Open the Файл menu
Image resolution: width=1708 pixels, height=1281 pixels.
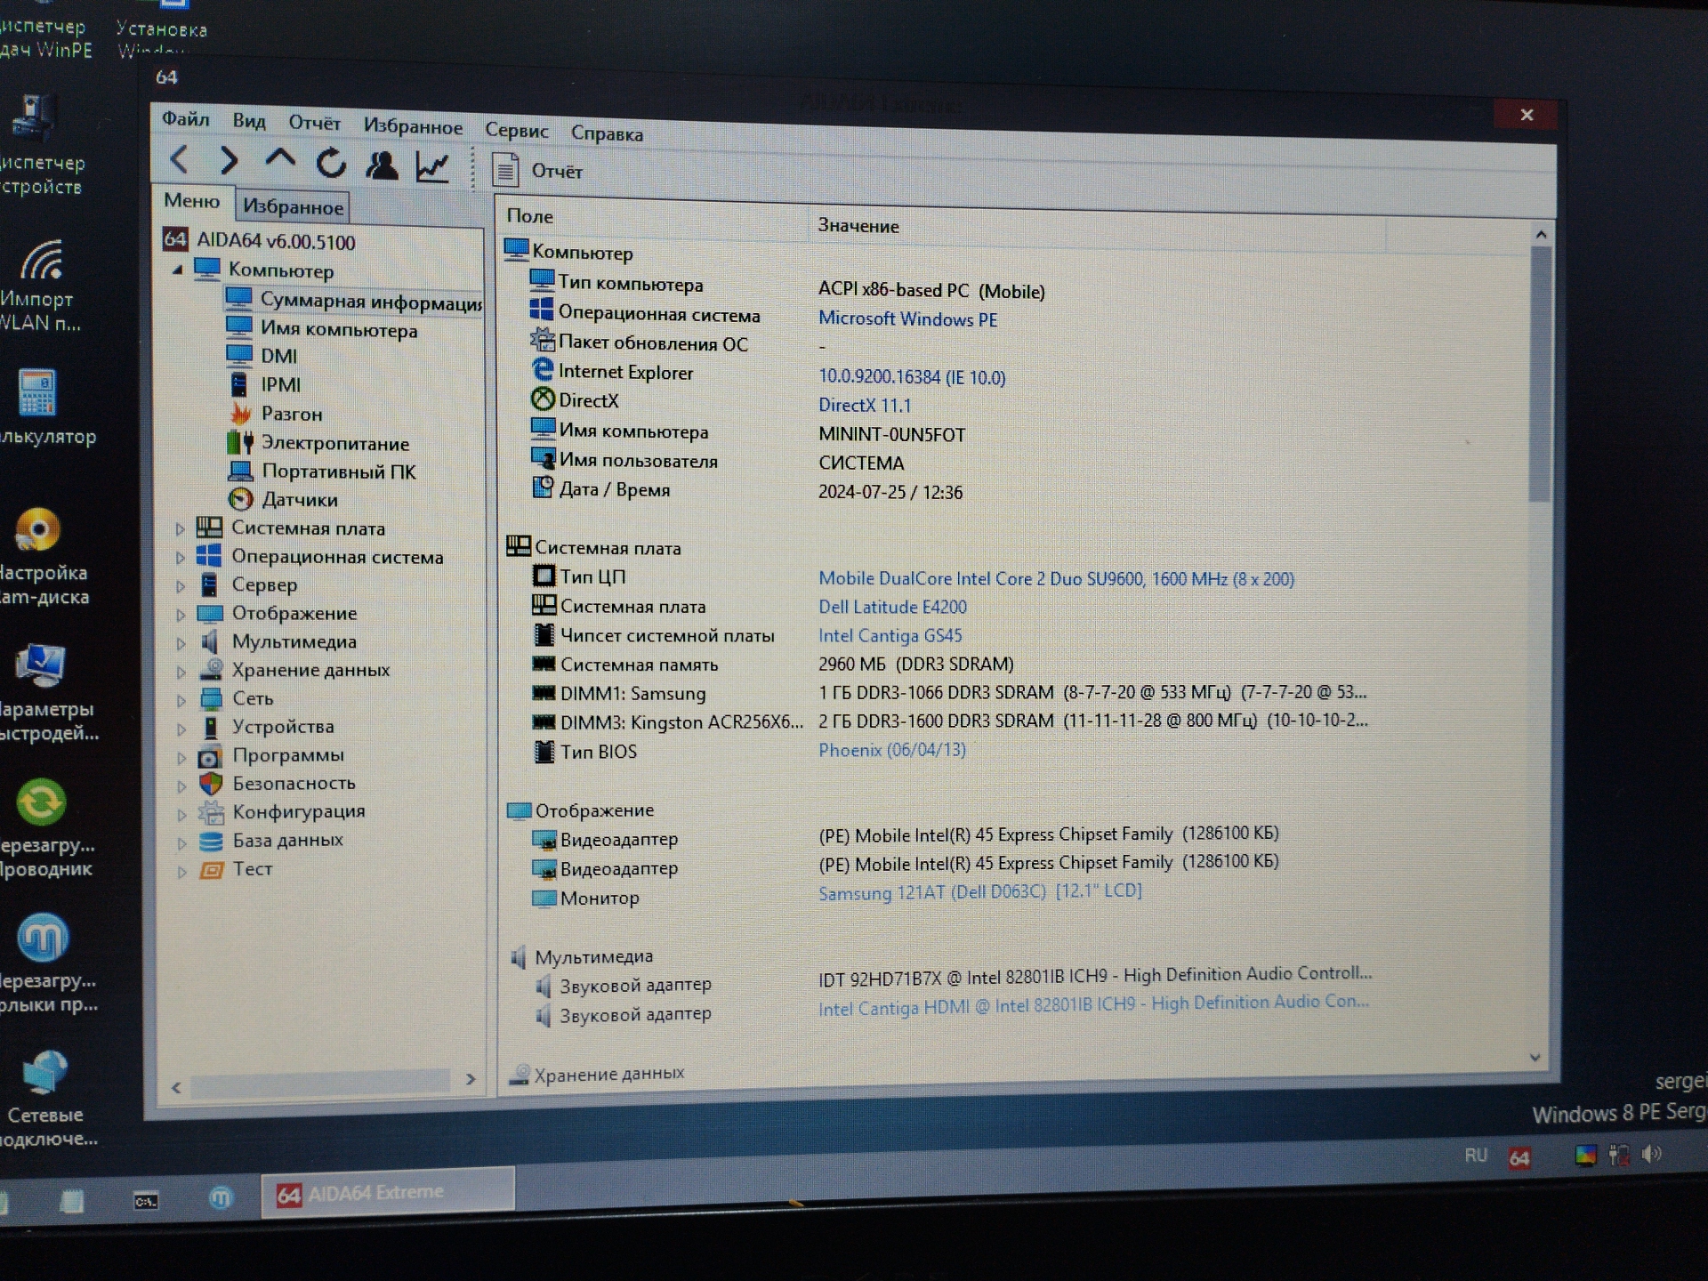click(x=185, y=118)
